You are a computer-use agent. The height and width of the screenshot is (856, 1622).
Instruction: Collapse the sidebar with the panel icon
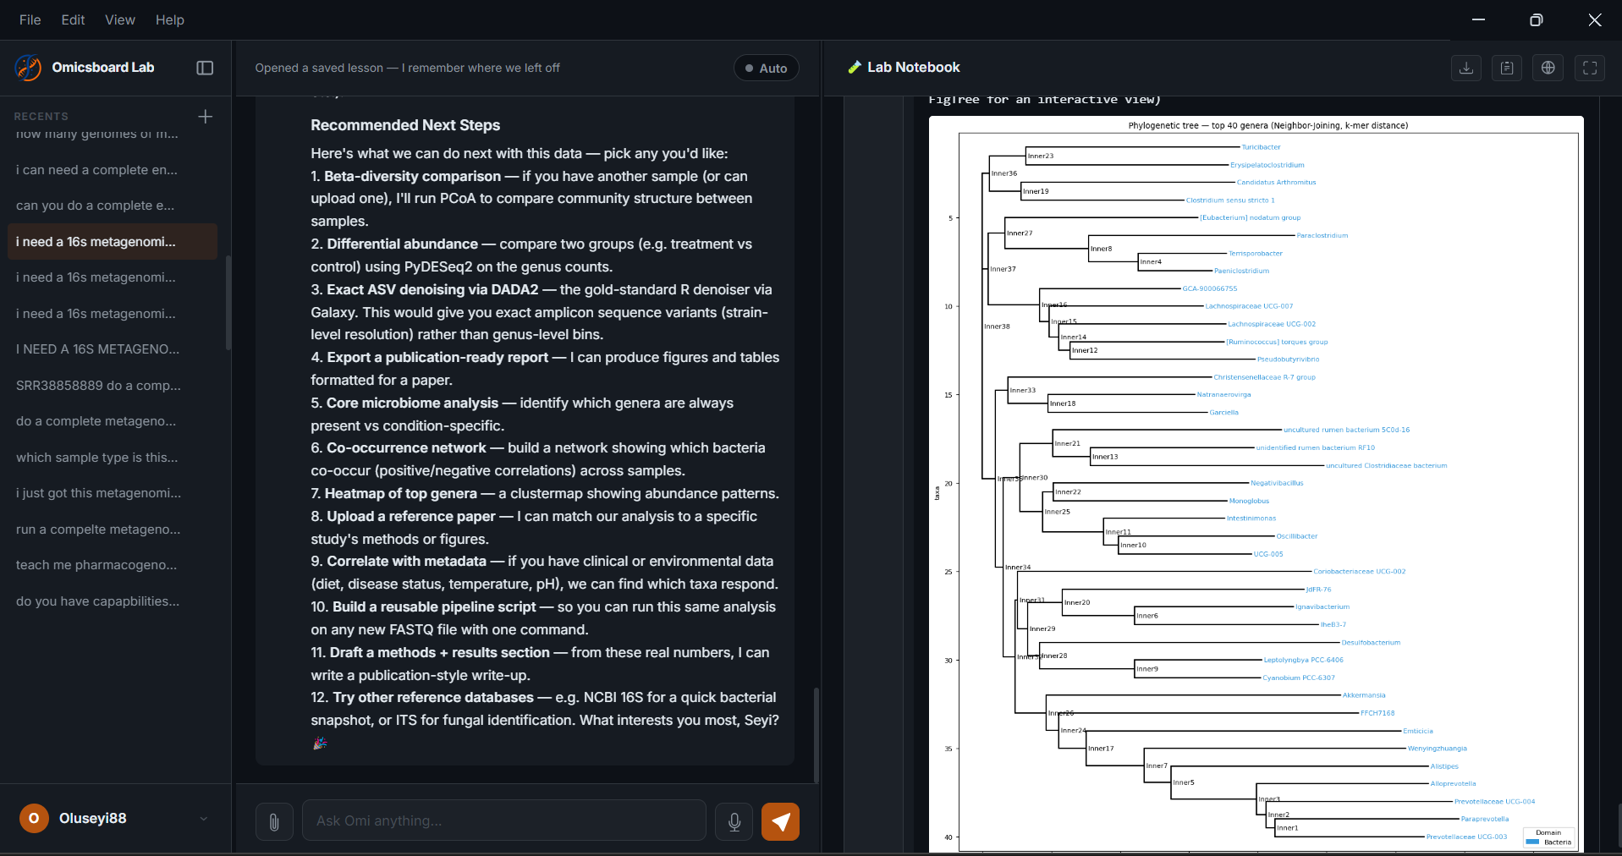coord(205,68)
